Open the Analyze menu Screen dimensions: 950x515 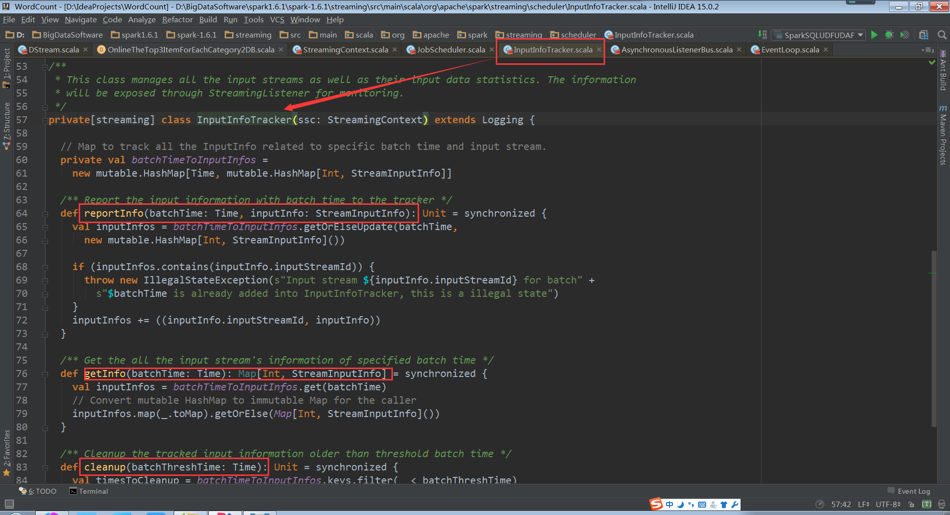(x=142, y=20)
